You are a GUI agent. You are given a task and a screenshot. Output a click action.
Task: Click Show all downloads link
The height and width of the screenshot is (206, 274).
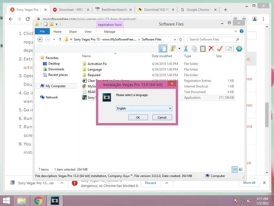(249, 183)
